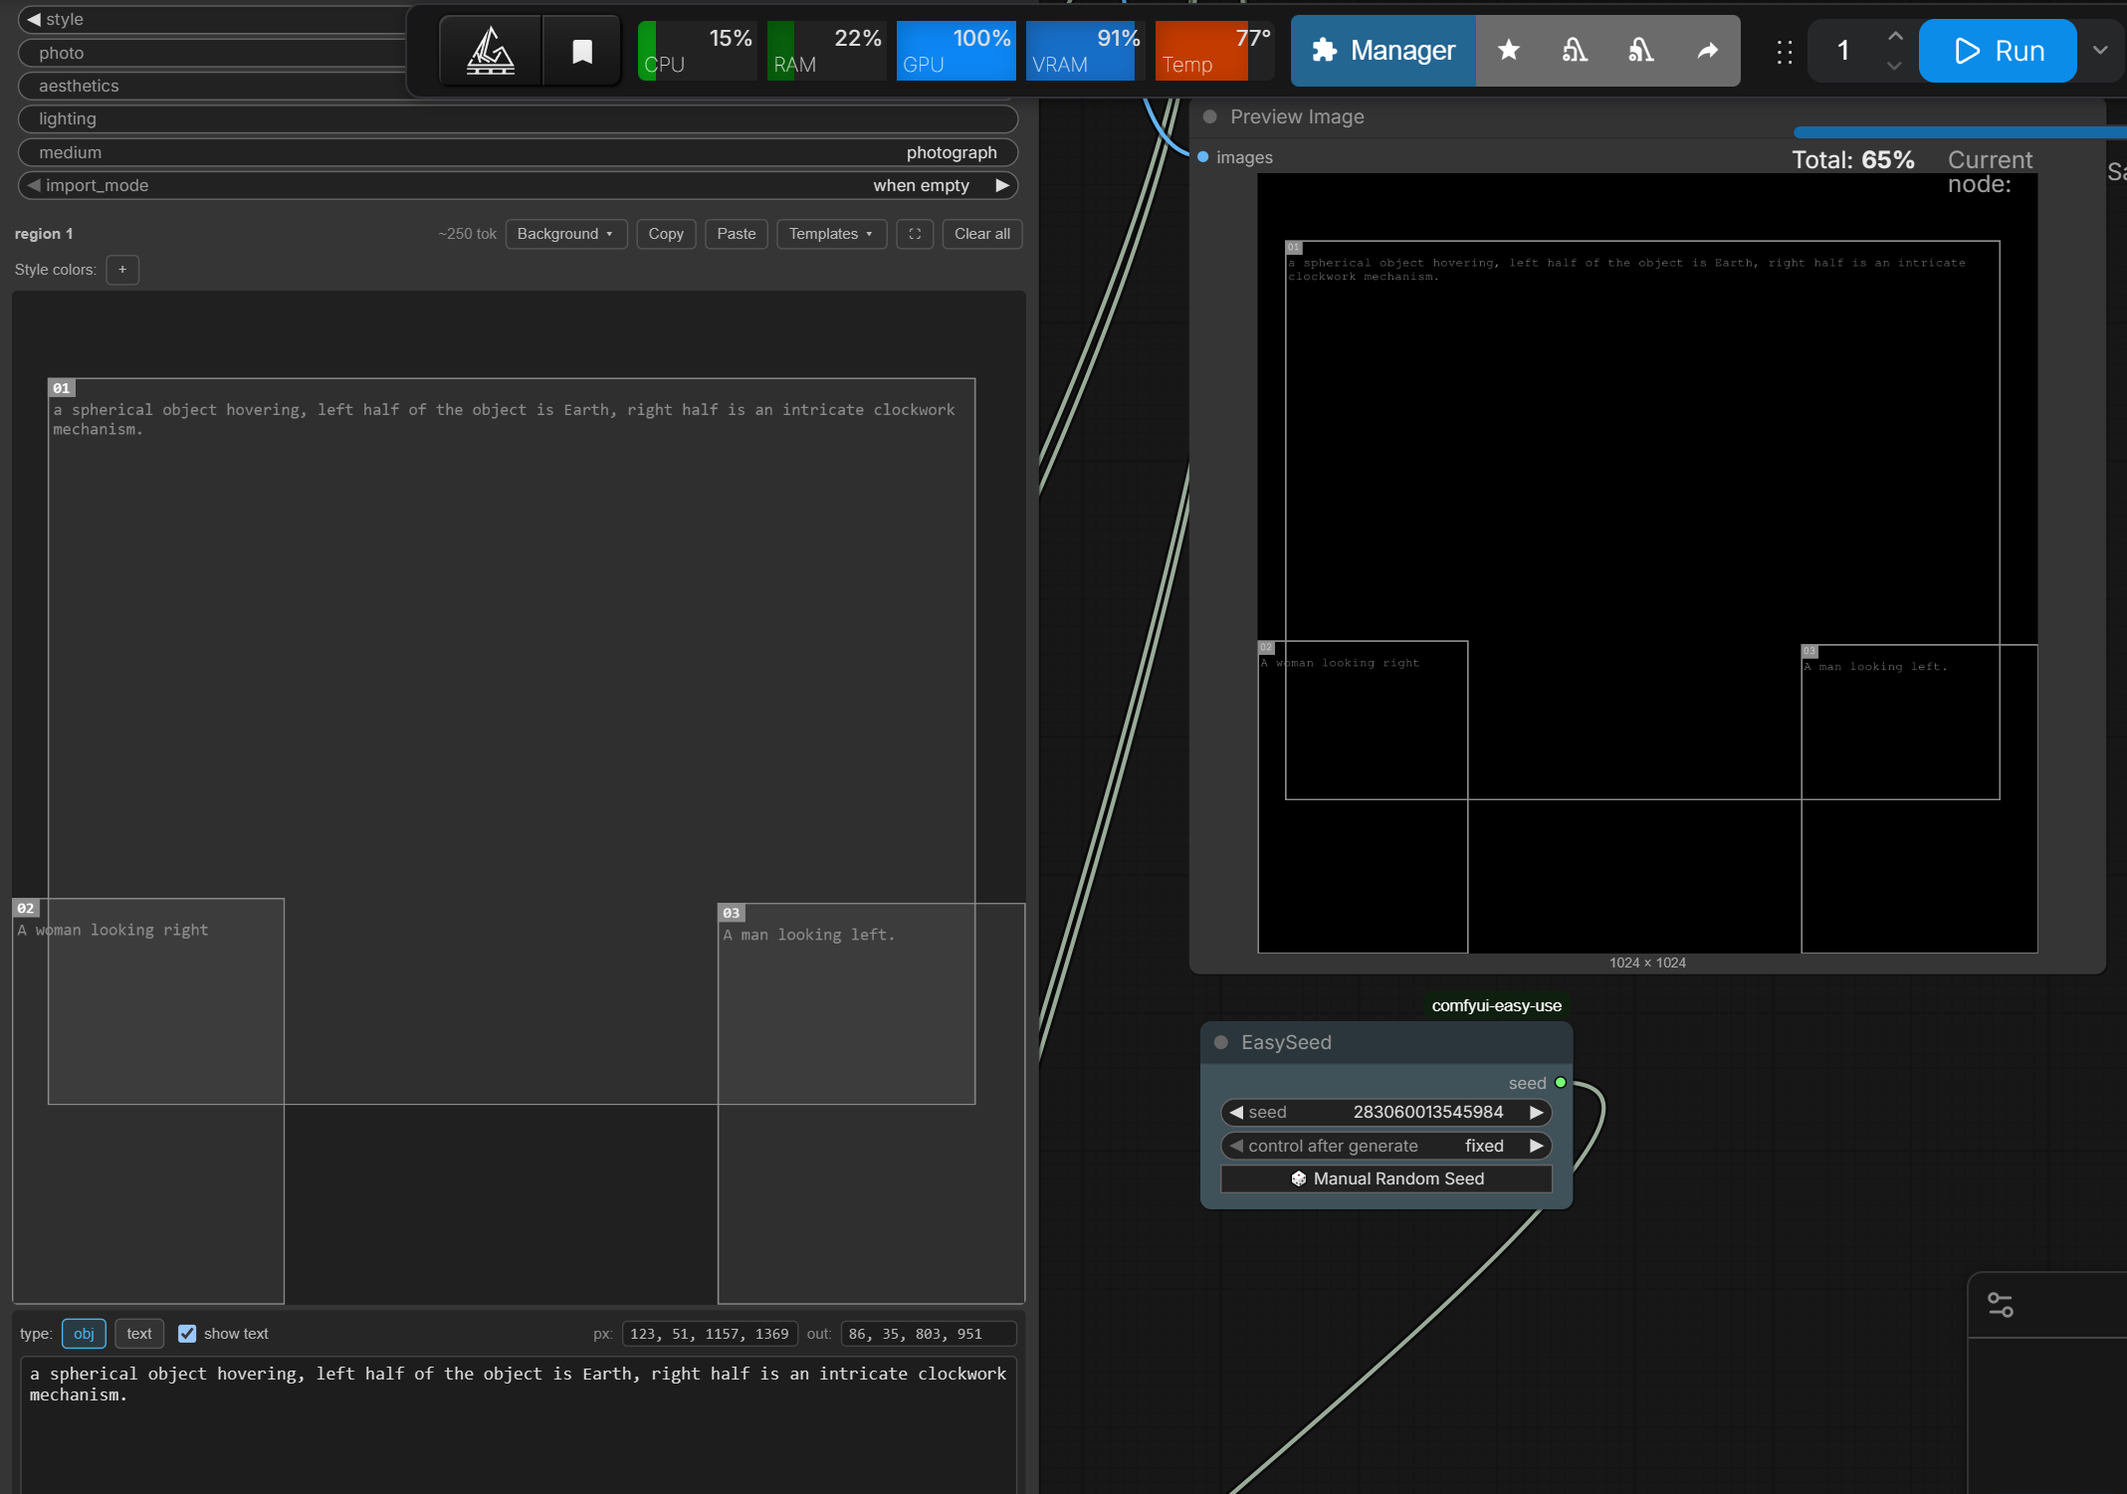Click the lighting style field
Viewport: 2127px width, 1494px height.
point(518,118)
